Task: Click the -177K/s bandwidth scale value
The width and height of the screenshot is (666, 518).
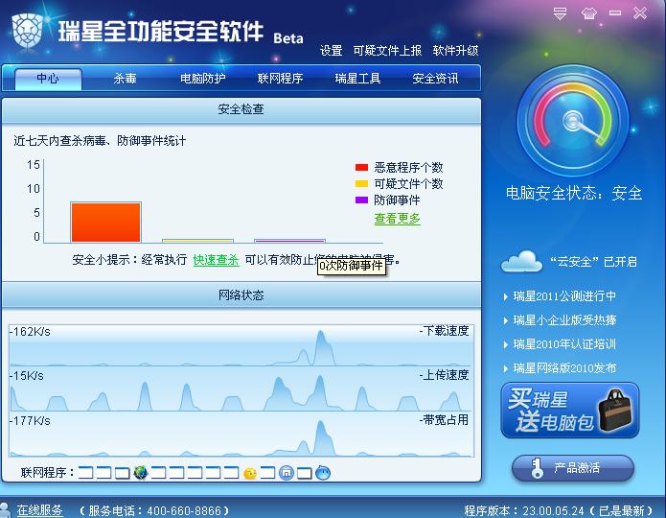Action: (30, 421)
